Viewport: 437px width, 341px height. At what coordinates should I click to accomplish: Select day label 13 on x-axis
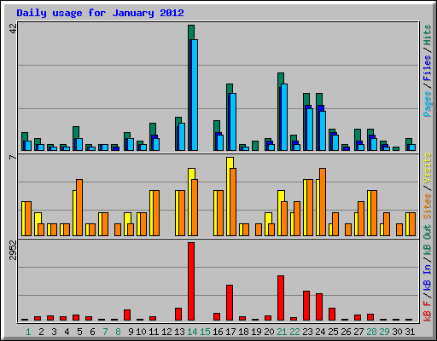tap(179, 332)
